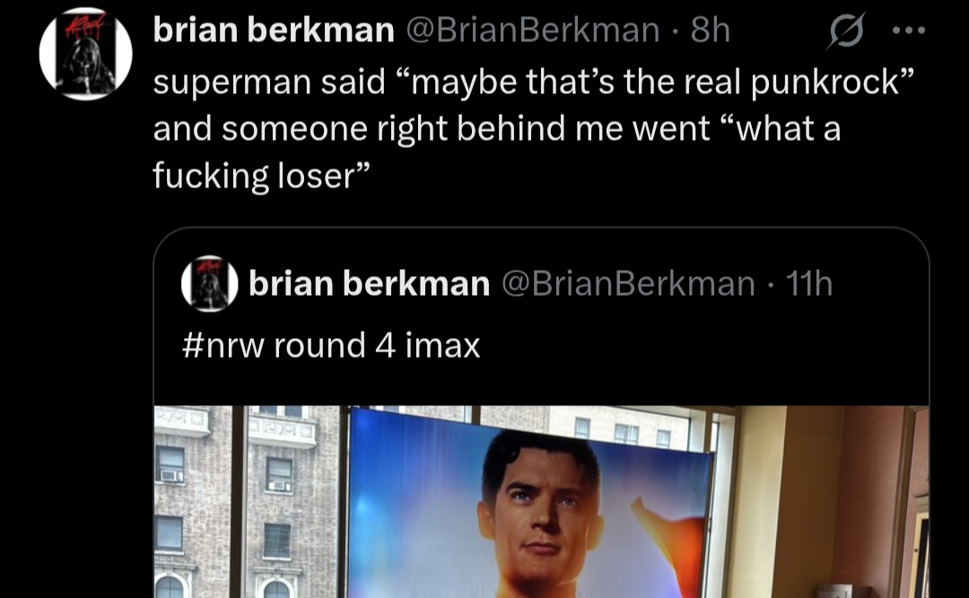Click the @BrianBerkman handle next to 8h

[532, 30]
